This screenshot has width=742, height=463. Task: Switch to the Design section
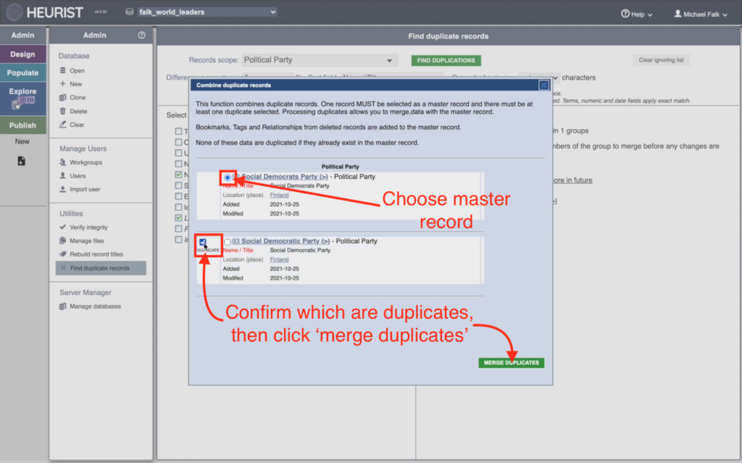point(22,54)
